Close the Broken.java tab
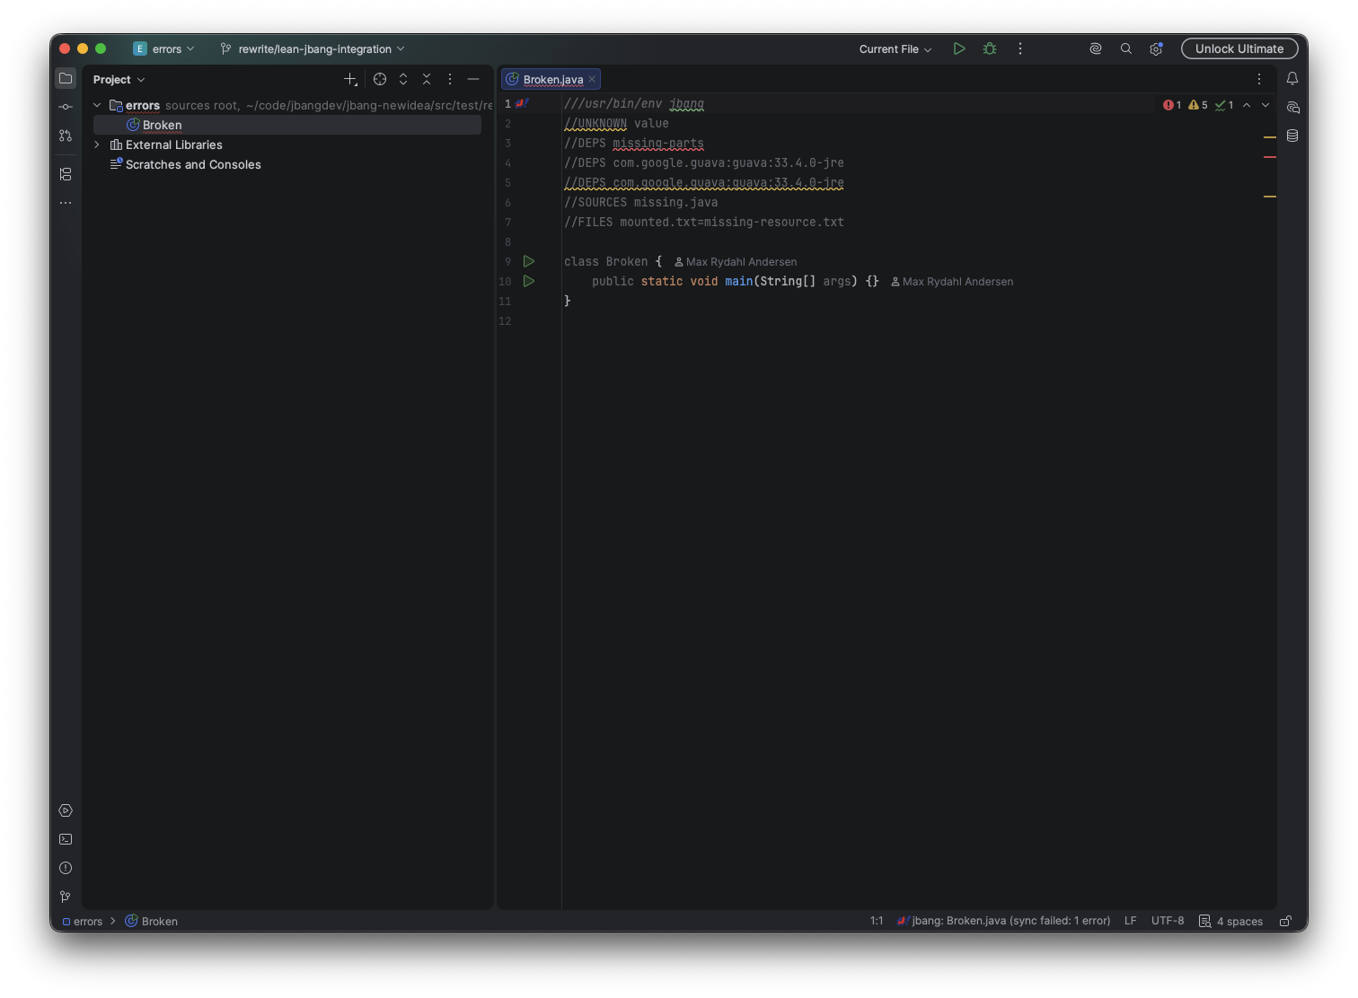Screen dimensions: 1358x998 (x=592, y=79)
